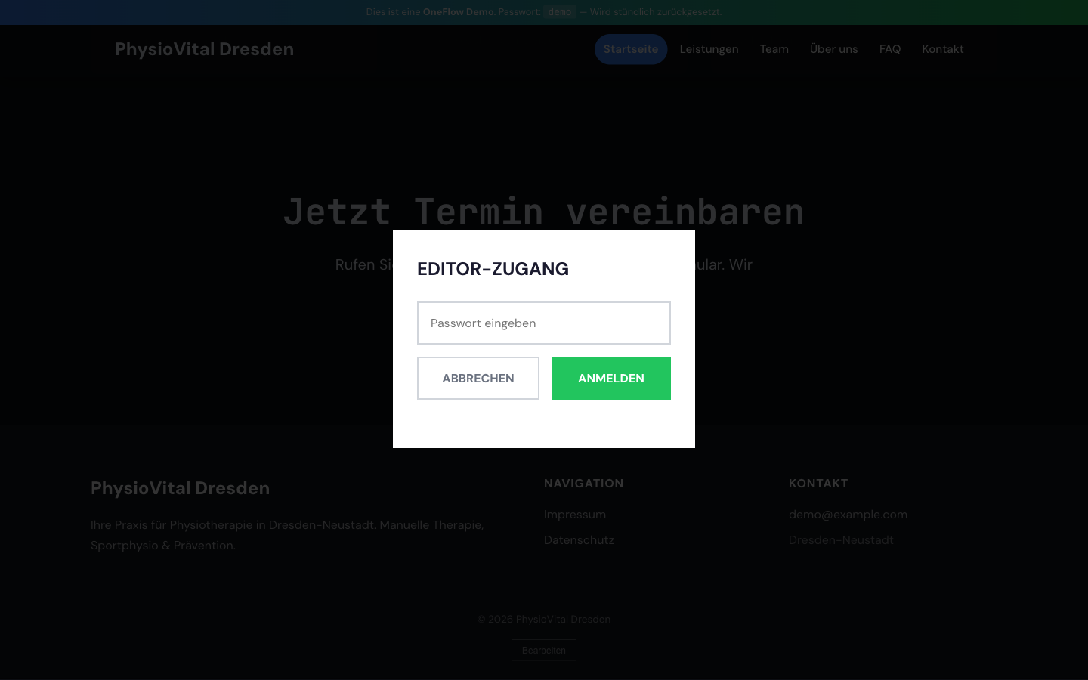Go to the Über uns page
Viewport: 1088px width, 680px height.
pyautogui.click(x=833, y=49)
